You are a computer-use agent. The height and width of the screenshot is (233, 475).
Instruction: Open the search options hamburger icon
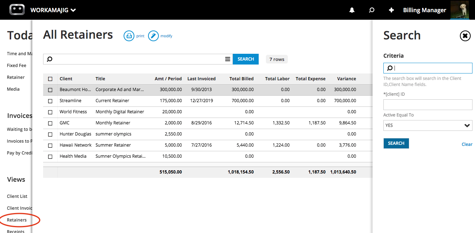(227, 59)
